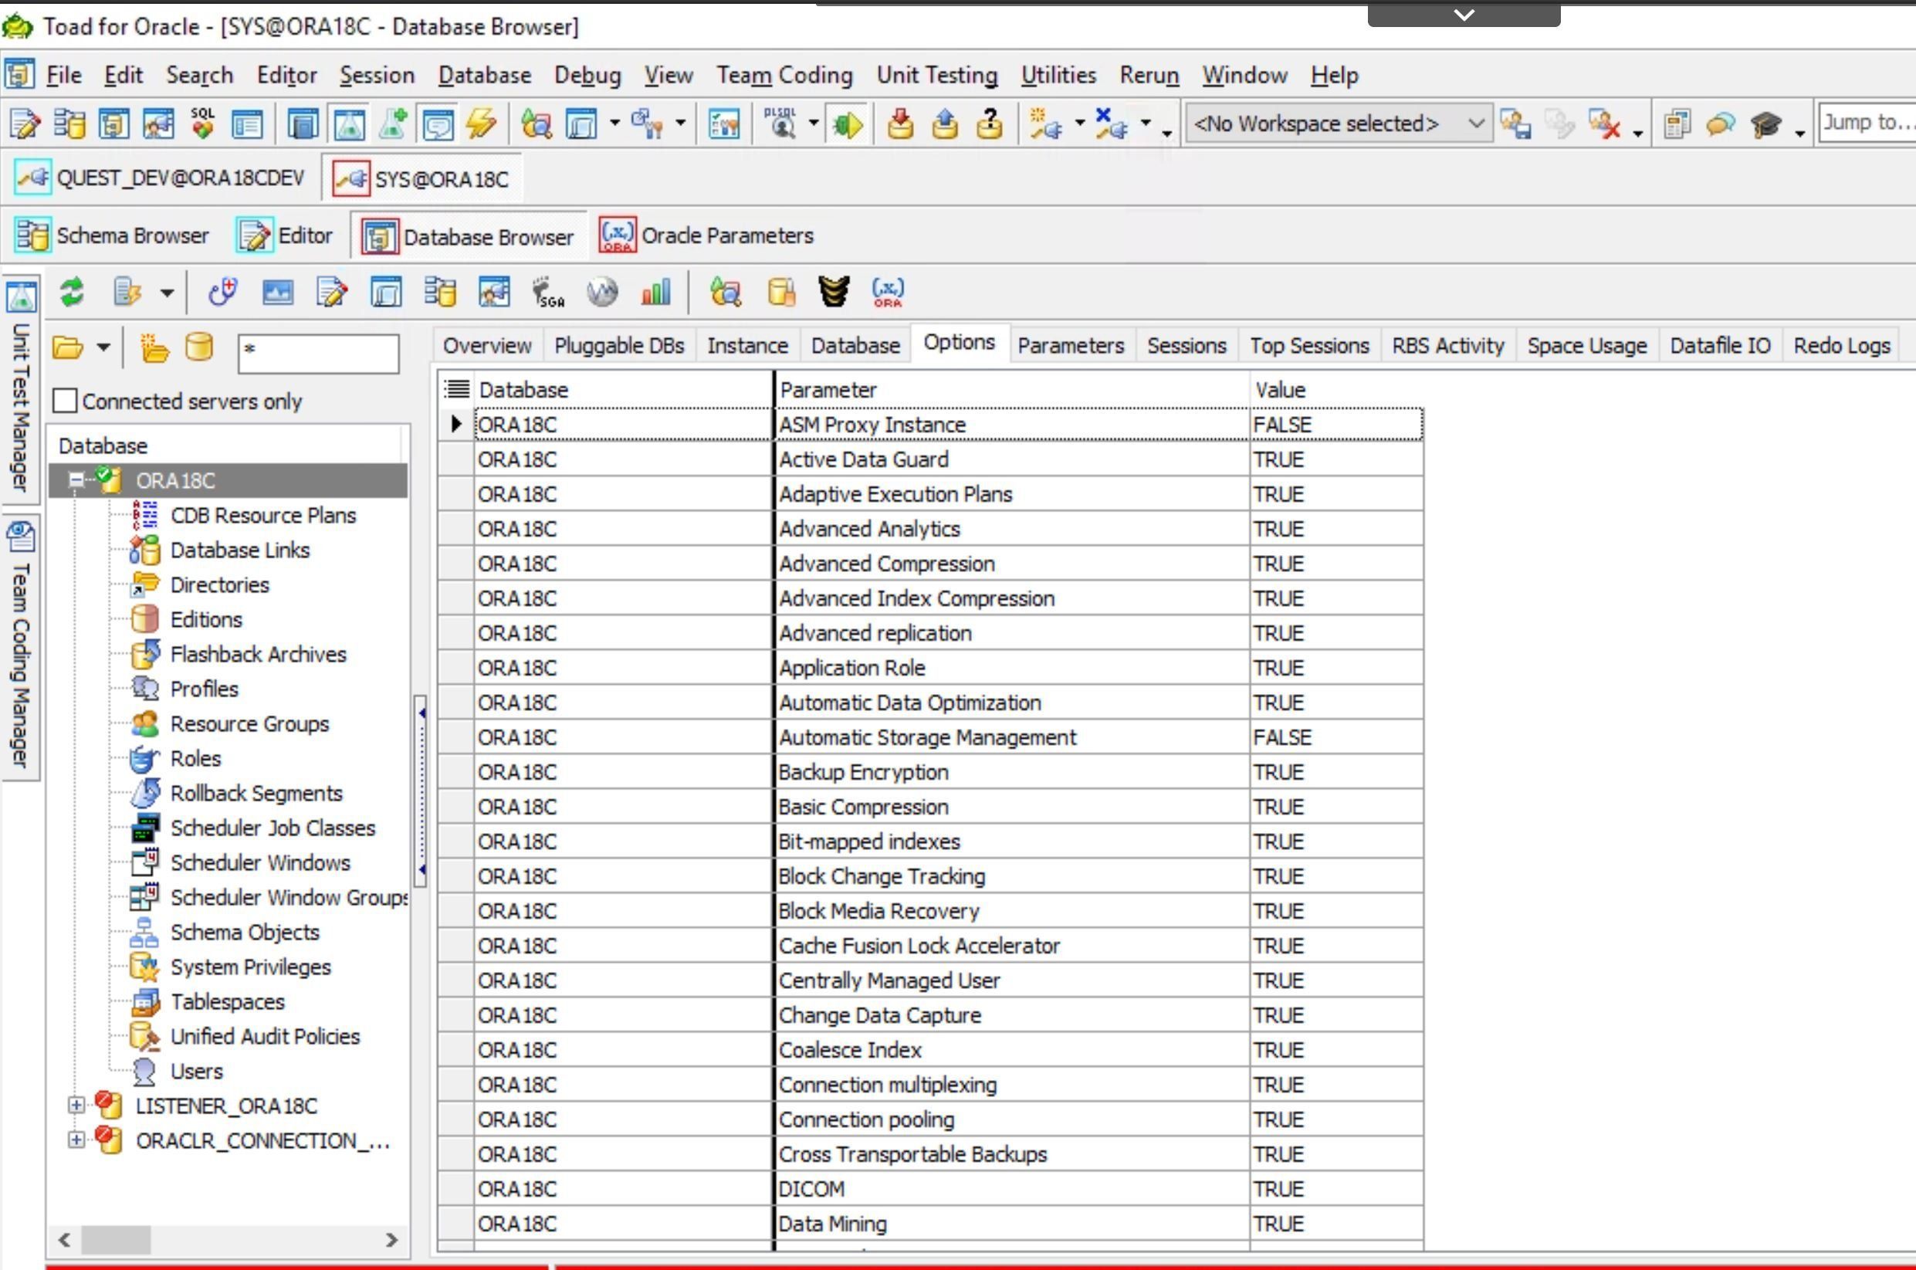Click the PL/SQL search gear icon

(x=780, y=124)
